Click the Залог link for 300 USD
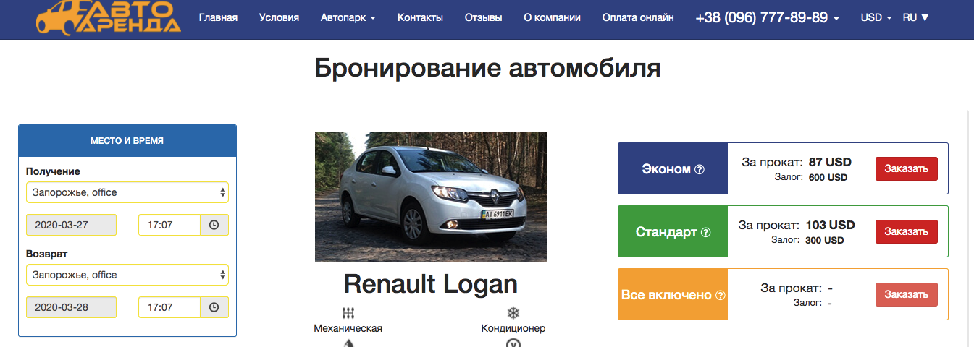 pos(785,240)
